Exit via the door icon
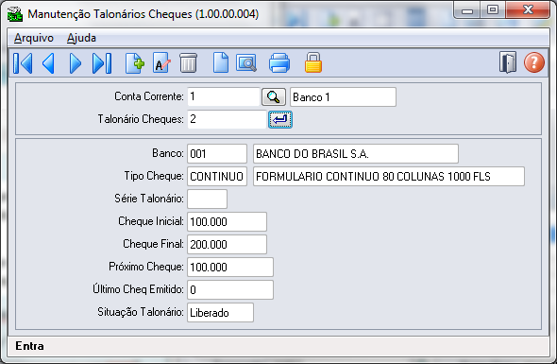The width and height of the screenshot is (557, 364). coord(508,62)
